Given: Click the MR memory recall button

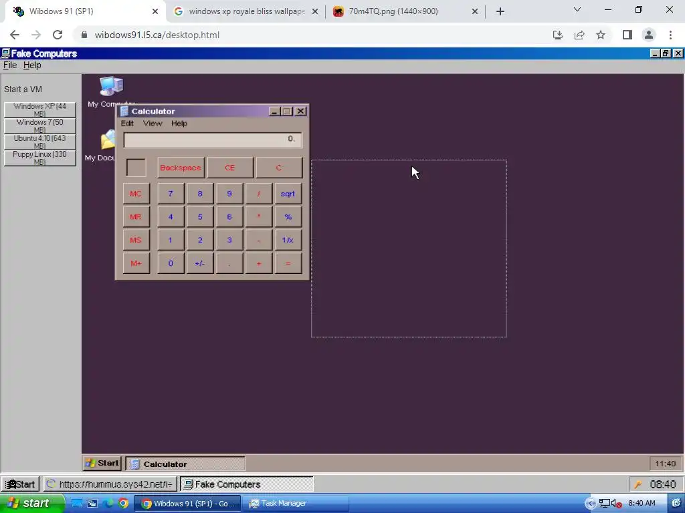Looking at the screenshot, I should pos(136,217).
